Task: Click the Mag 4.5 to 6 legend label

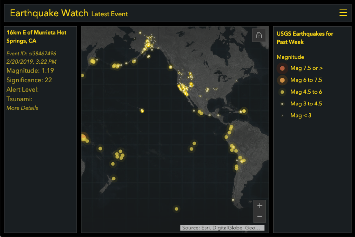Action: (x=306, y=92)
